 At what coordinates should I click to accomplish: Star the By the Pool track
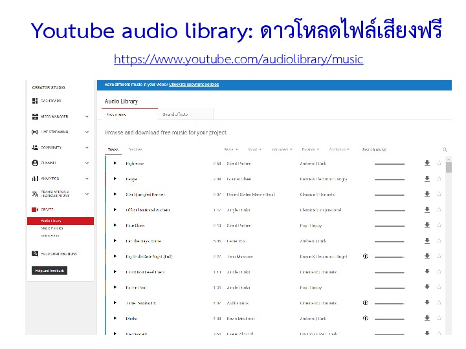click(x=439, y=287)
